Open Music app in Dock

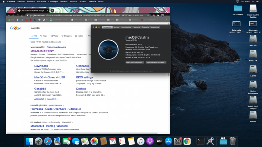[140, 141]
